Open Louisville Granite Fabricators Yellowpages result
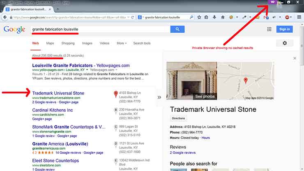The image size is (304, 171). click(x=81, y=65)
